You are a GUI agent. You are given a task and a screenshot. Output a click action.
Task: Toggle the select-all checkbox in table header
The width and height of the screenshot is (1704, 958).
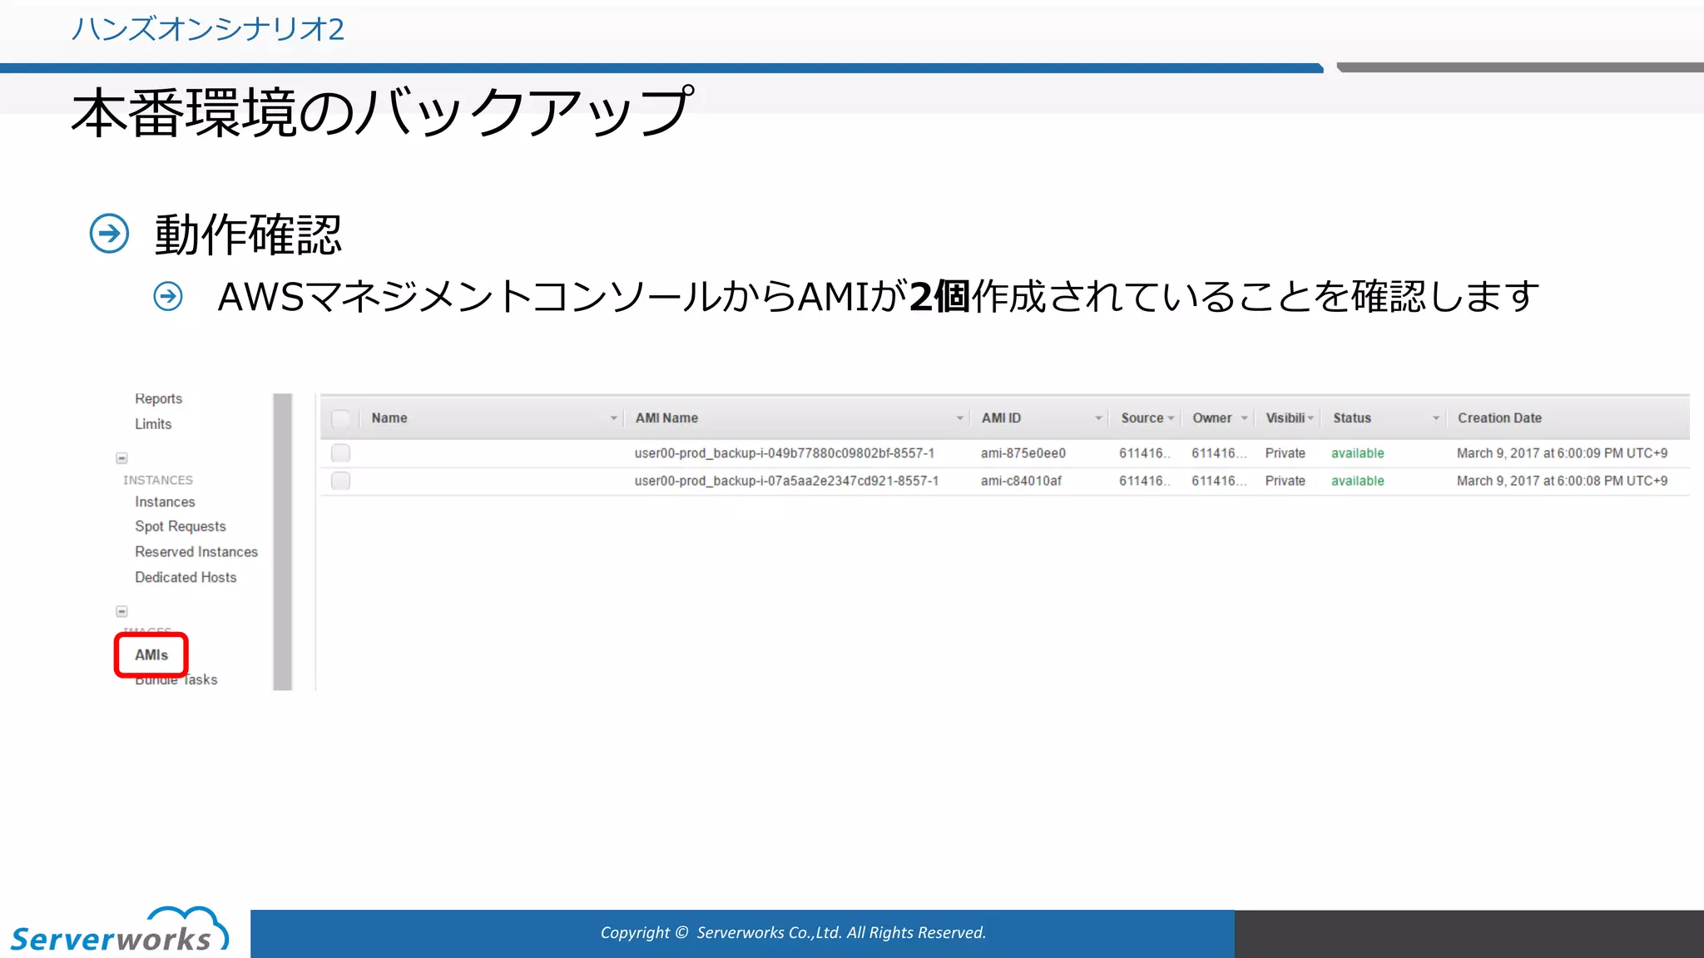point(340,418)
